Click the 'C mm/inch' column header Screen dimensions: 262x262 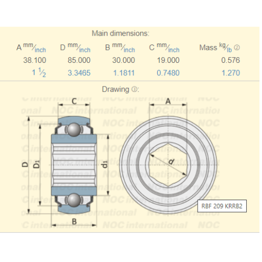pos(164,48)
